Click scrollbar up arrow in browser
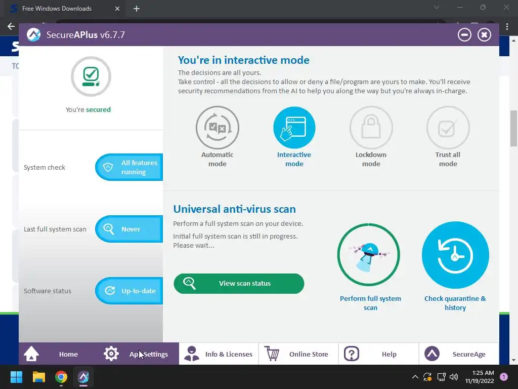 [513, 41]
